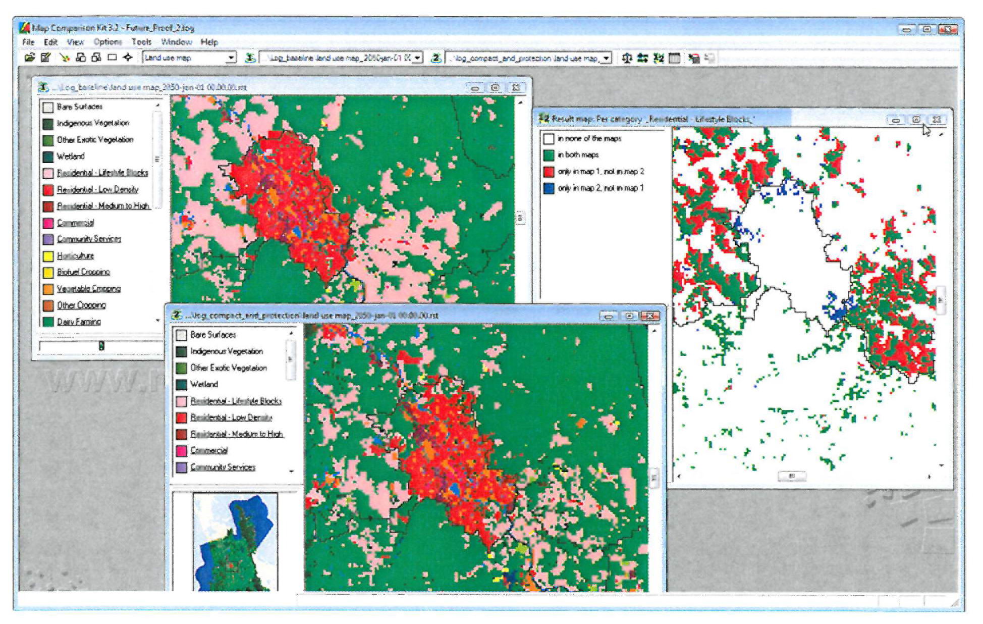
Task: Click the 'Horticulture' legend link in baseline map
Action: 75,255
